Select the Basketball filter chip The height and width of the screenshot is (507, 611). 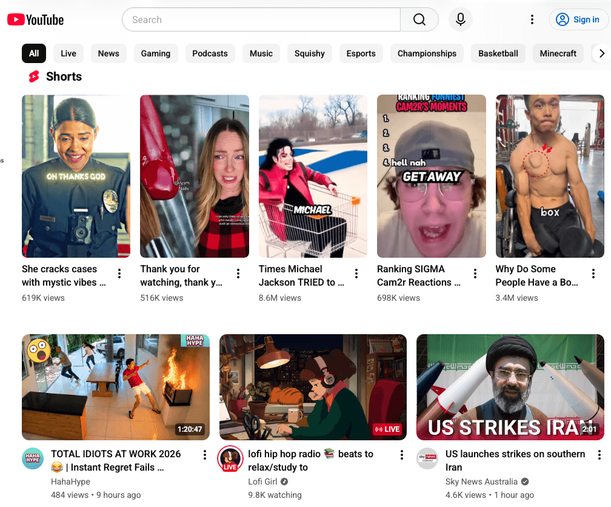click(498, 53)
